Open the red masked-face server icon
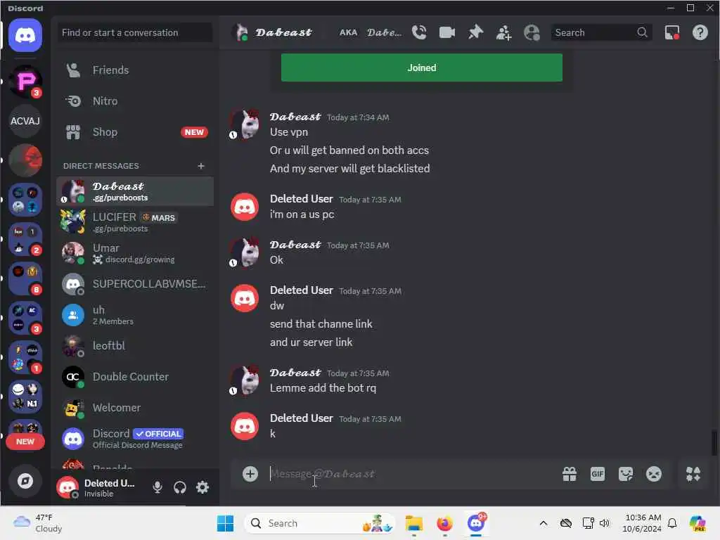Image resolution: width=720 pixels, height=540 pixels. point(25,160)
